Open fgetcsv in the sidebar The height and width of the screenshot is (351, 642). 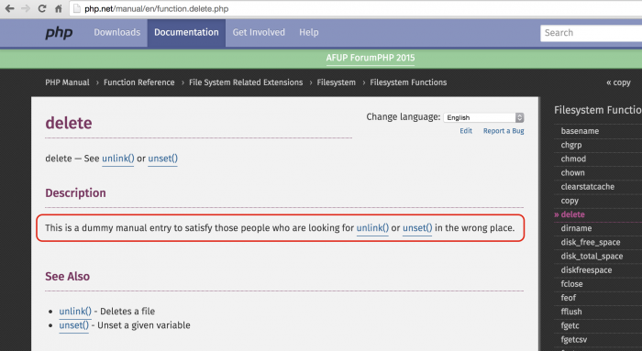click(573, 340)
